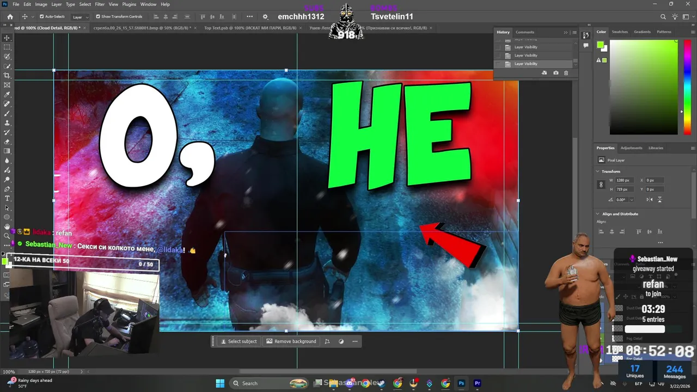Create a new snapshot in History panel
This screenshot has width=697, height=392.
click(x=555, y=73)
